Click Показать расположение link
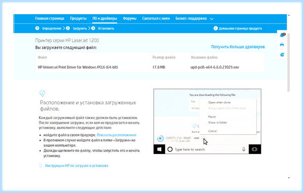This screenshot has width=304, height=193. coord(117,135)
